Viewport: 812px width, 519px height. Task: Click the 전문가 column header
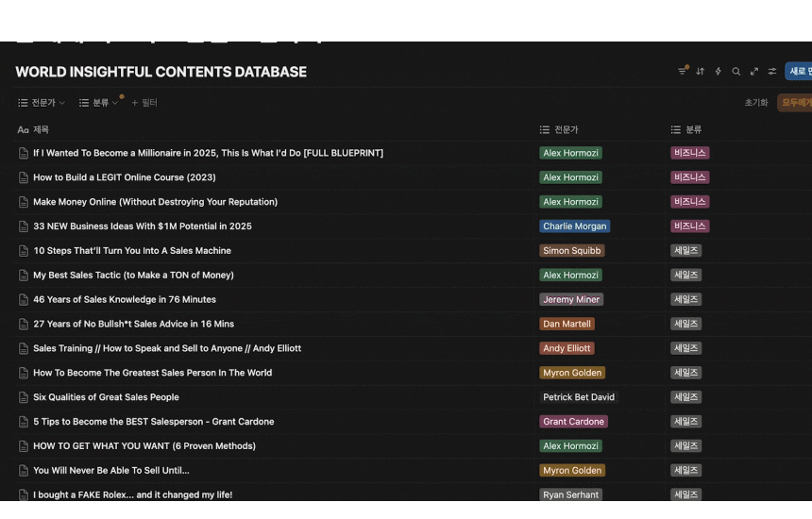tap(566, 129)
